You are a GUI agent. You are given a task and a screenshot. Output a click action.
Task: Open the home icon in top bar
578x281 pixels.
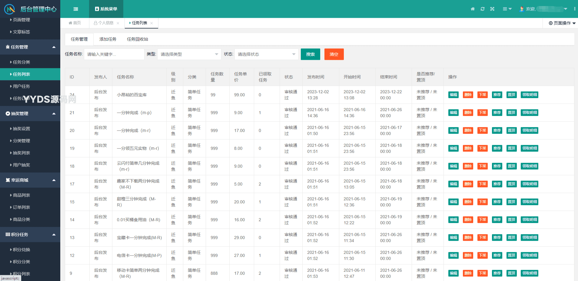click(x=473, y=9)
